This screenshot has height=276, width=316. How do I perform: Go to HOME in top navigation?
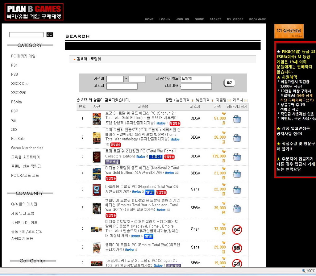(149, 19)
